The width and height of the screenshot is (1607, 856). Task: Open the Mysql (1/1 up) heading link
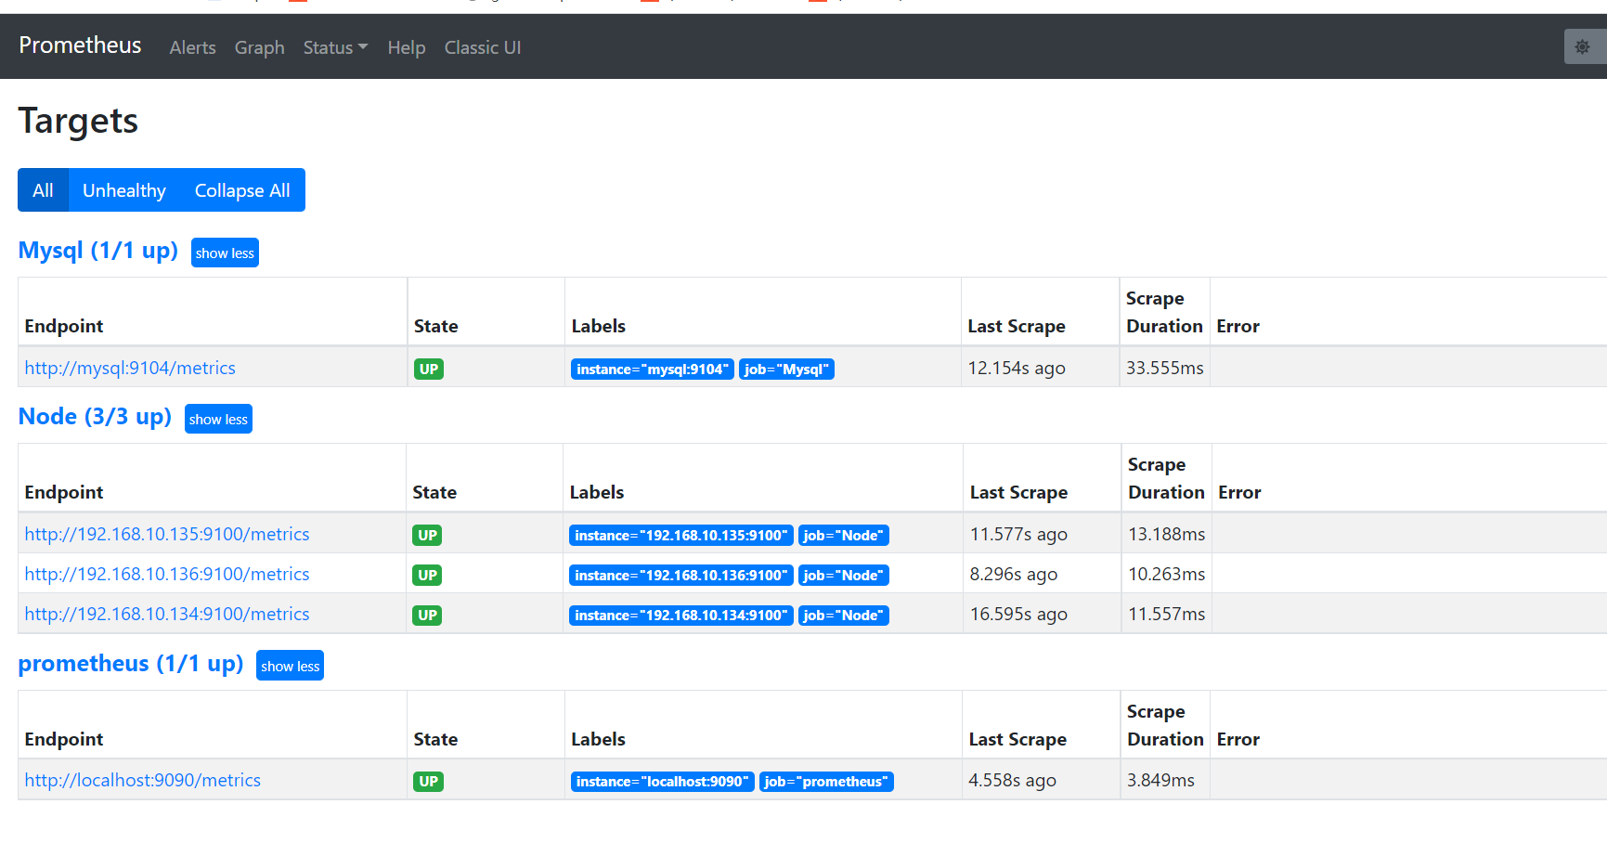[x=98, y=251]
